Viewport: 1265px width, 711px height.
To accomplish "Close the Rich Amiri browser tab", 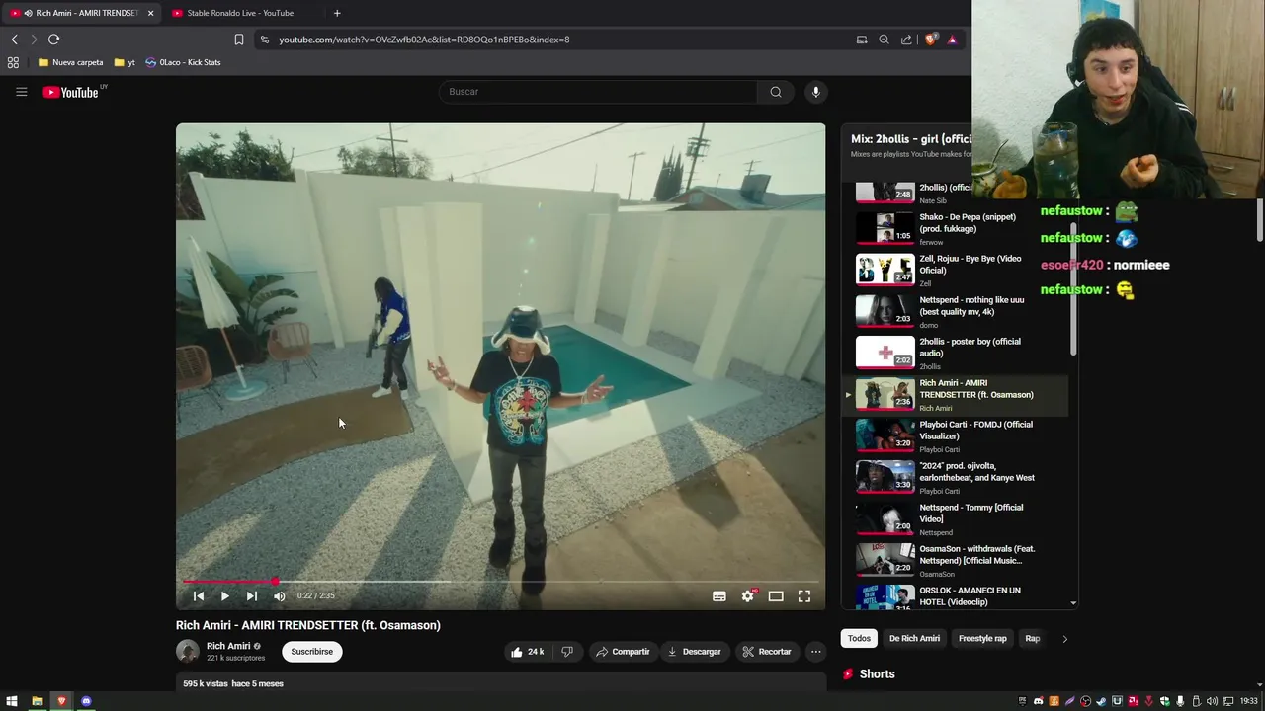I will [150, 13].
